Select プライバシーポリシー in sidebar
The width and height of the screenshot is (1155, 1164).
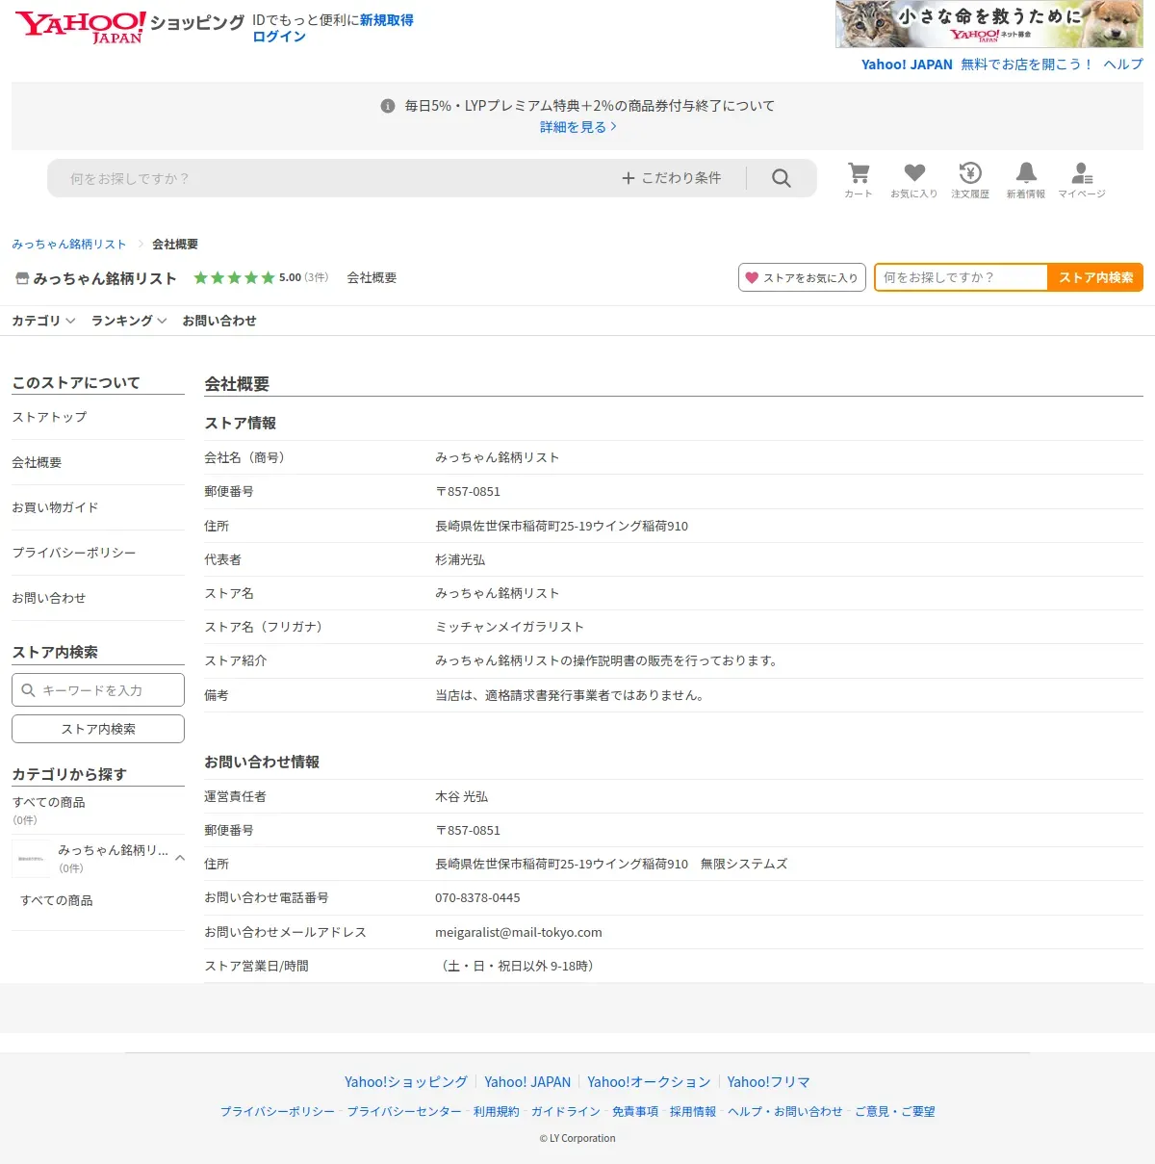point(74,553)
